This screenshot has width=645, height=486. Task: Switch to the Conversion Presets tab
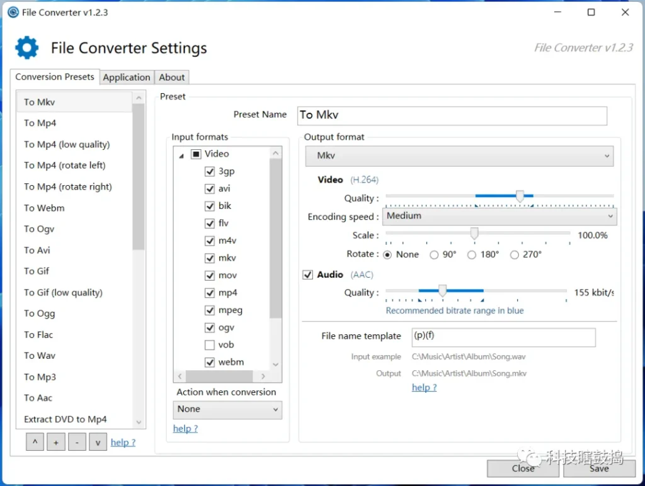[55, 77]
